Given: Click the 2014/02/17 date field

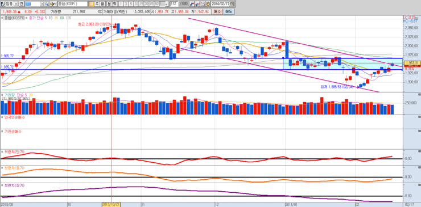Looking at the screenshot, I should pyautogui.click(x=220, y=4).
